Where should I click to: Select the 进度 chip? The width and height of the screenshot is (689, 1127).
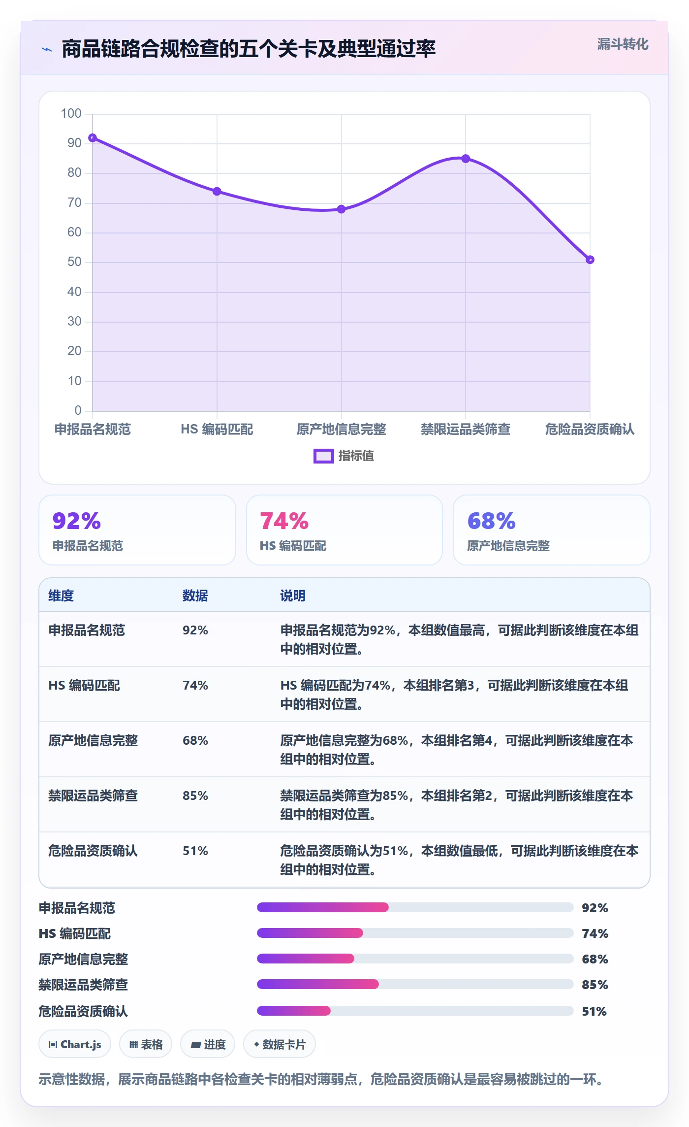click(x=208, y=1044)
